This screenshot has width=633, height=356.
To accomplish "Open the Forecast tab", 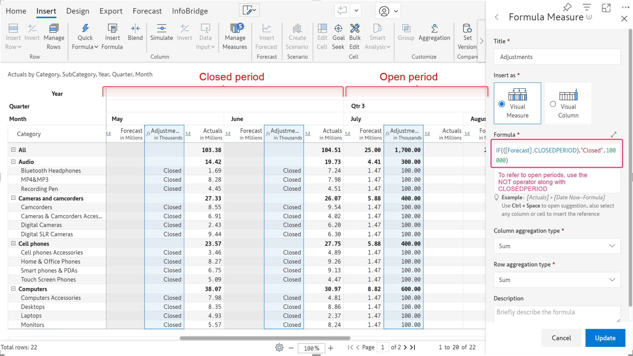I will (147, 11).
